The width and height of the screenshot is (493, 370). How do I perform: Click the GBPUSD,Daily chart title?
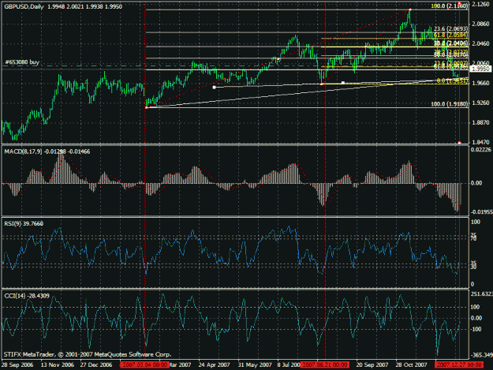(x=24, y=6)
